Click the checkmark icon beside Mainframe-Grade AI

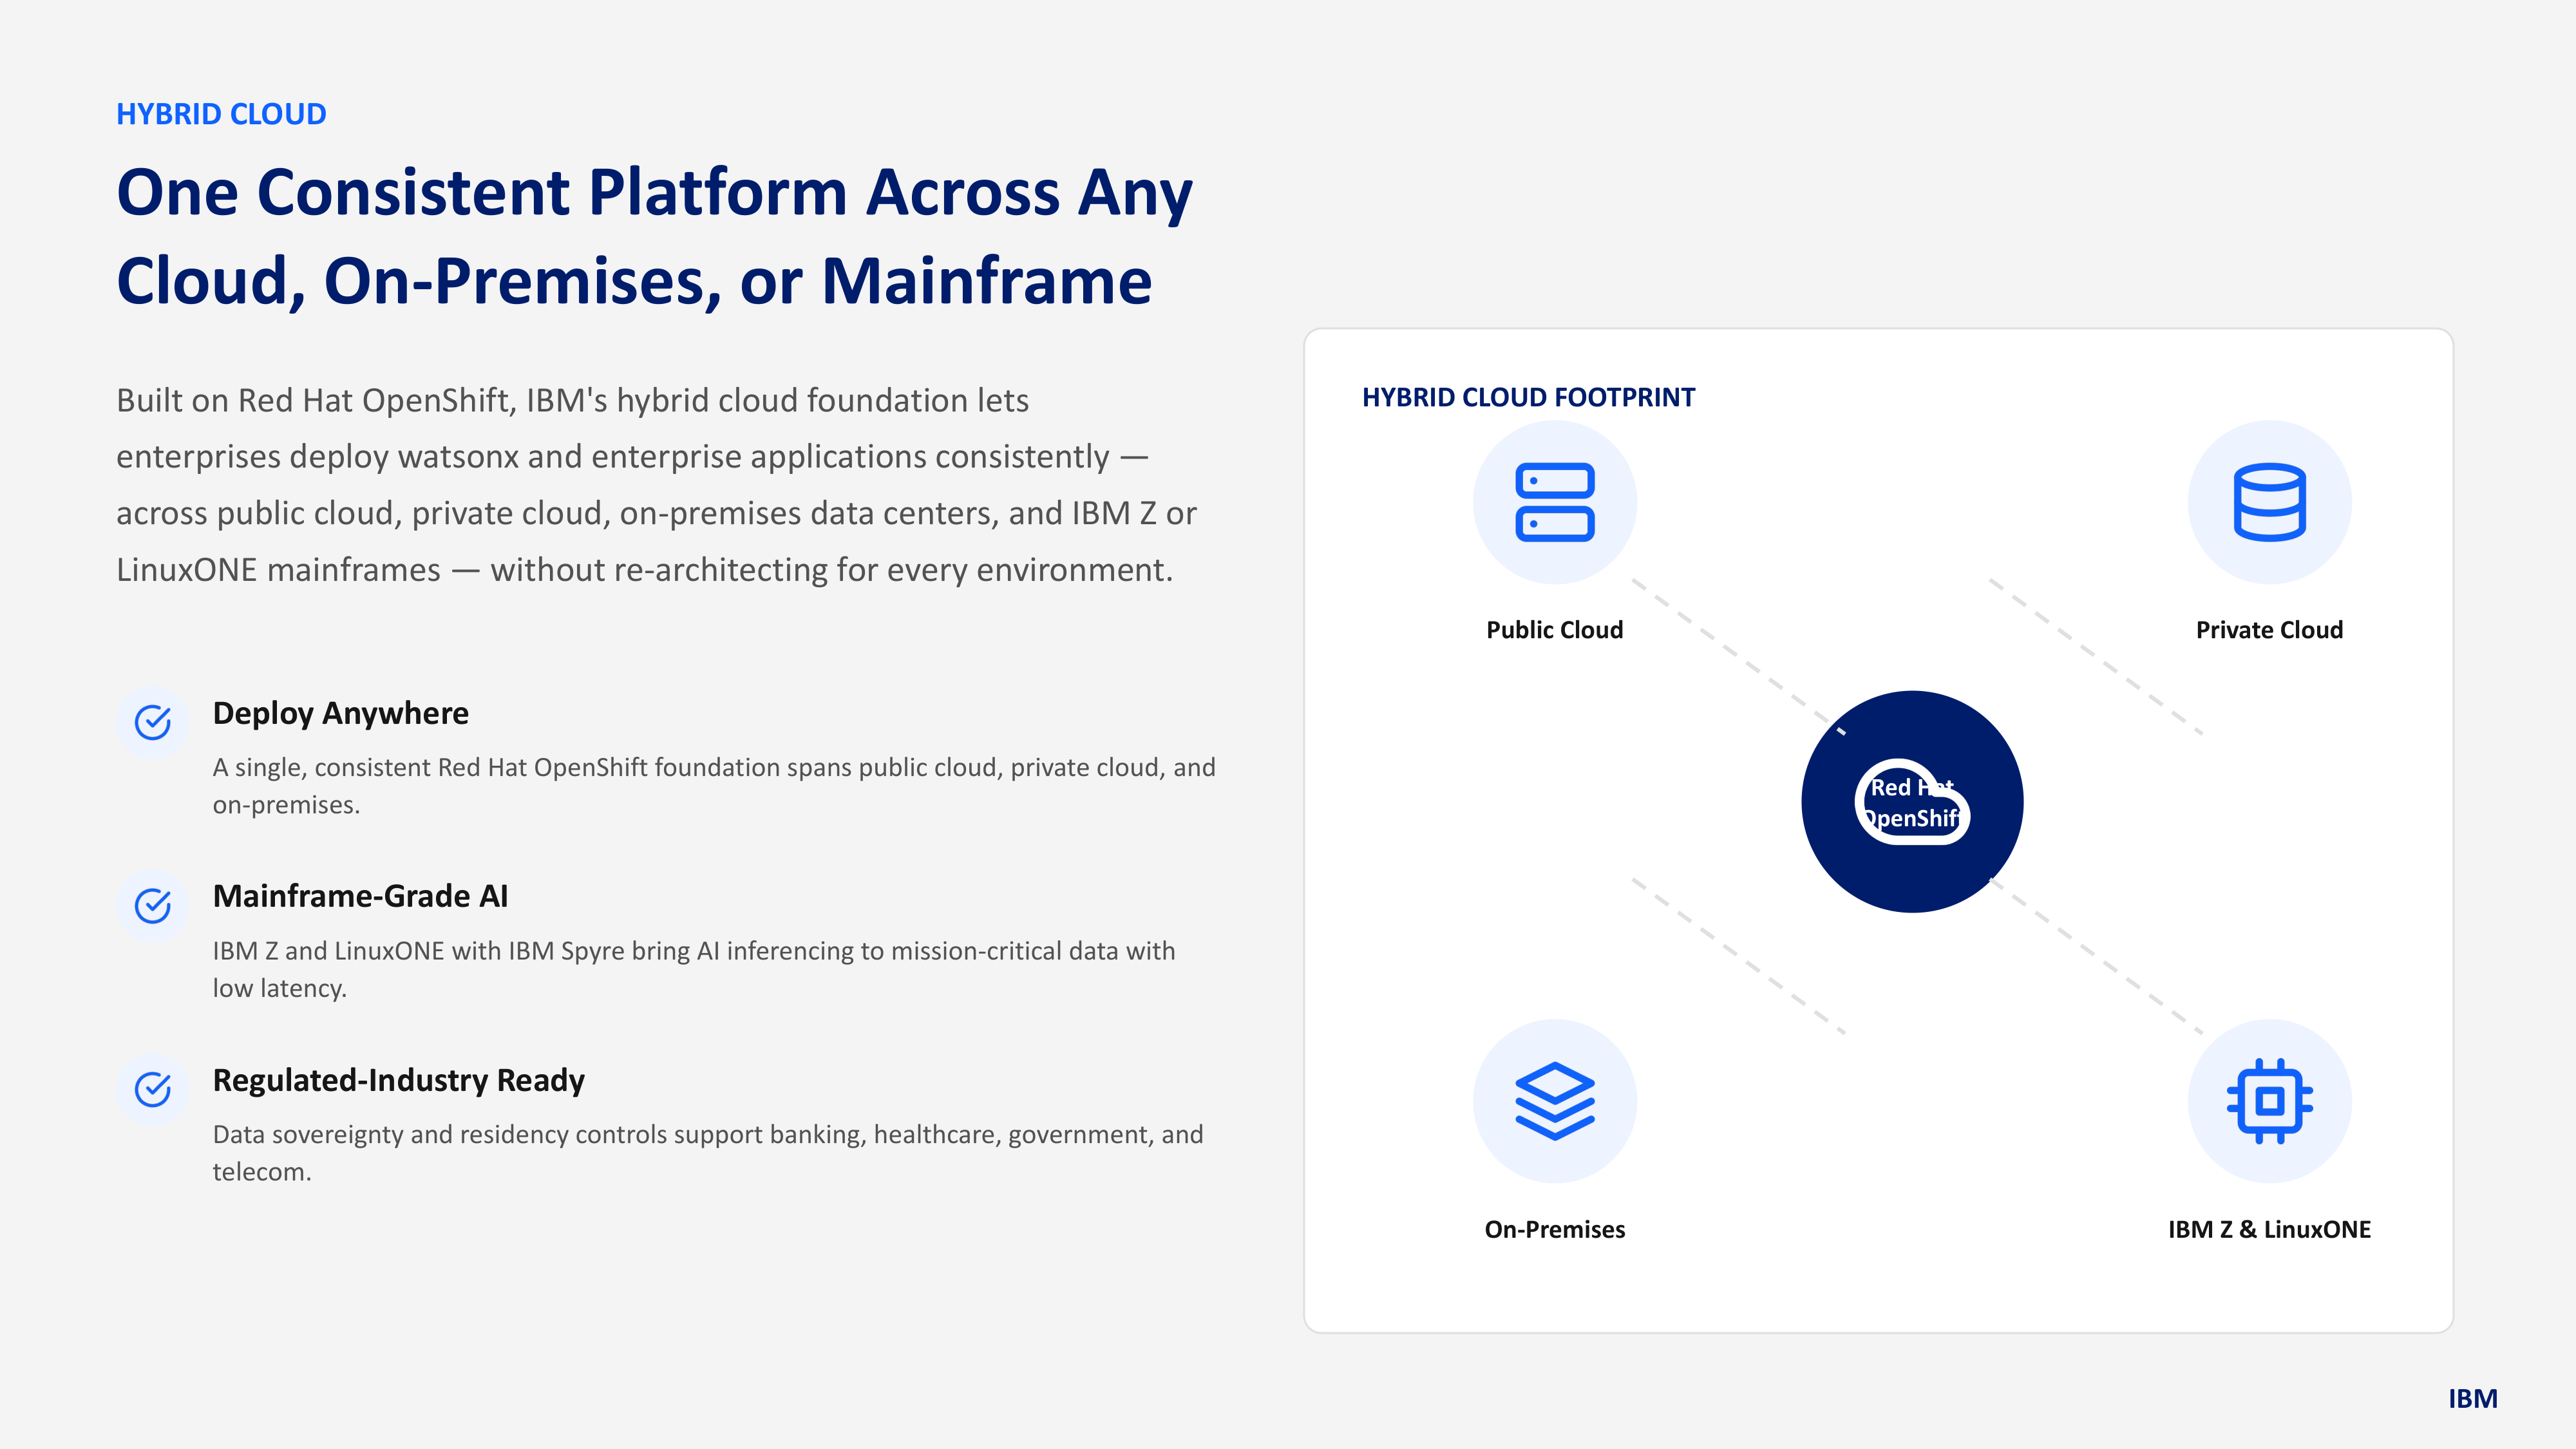point(153,906)
